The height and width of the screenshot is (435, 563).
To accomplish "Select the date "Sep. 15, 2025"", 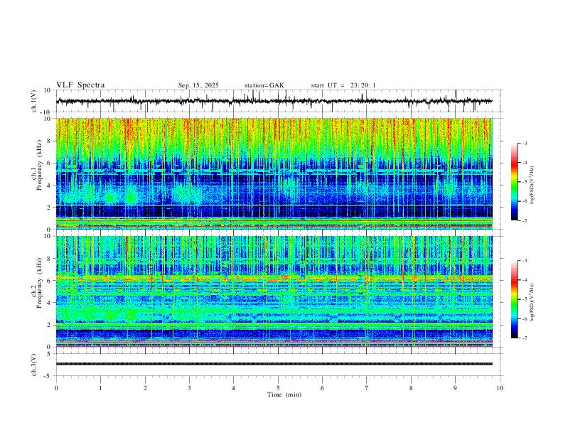I will [198, 85].
